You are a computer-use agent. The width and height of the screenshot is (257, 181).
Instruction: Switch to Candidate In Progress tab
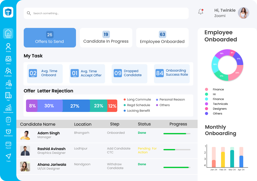pos(106,38)
